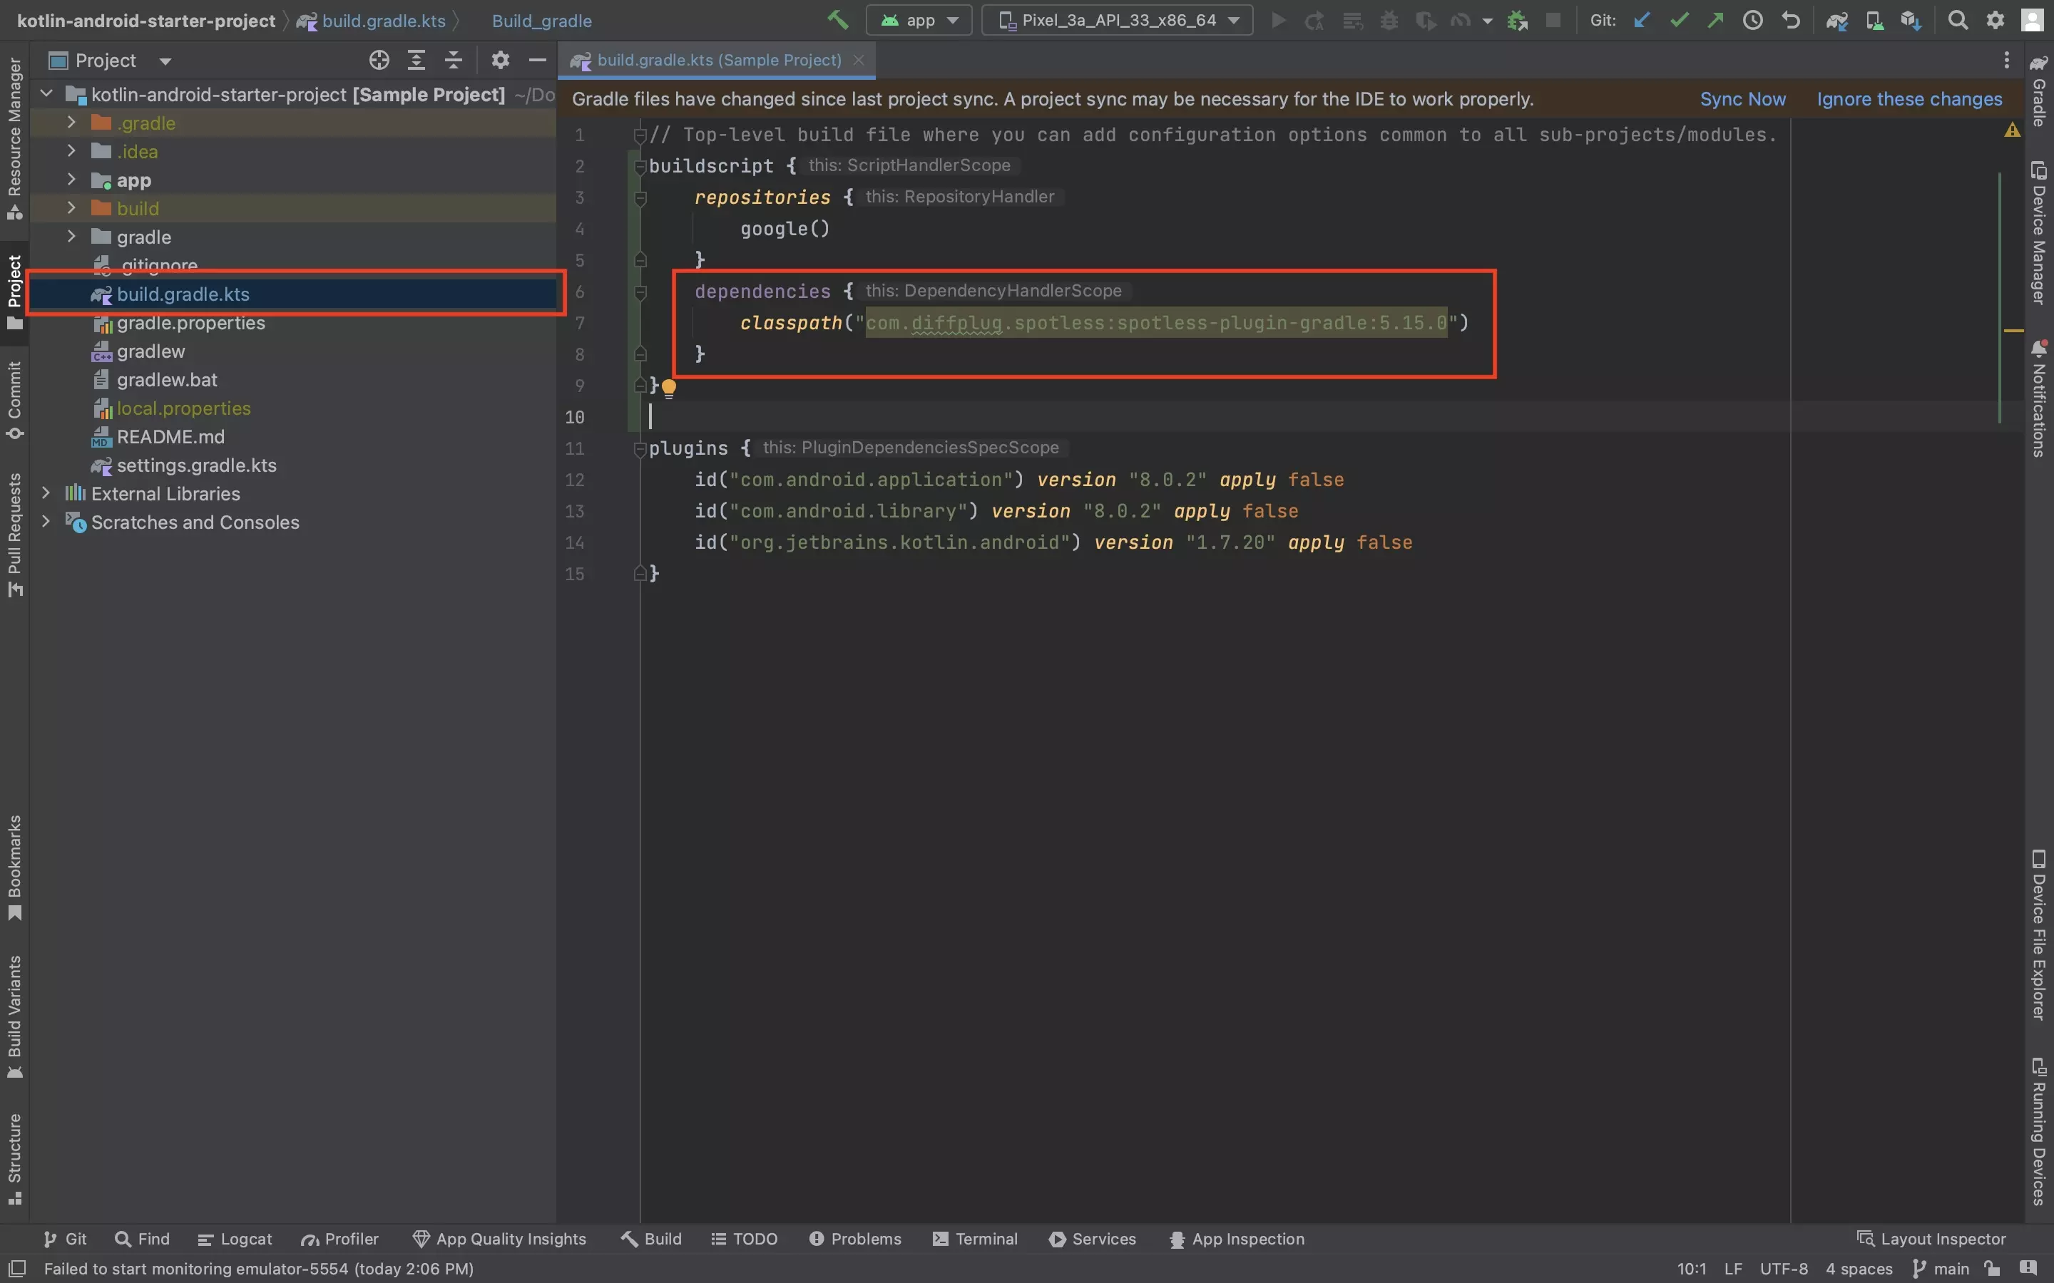Open the Terminal tab at bottom

tap(975, 1239)
